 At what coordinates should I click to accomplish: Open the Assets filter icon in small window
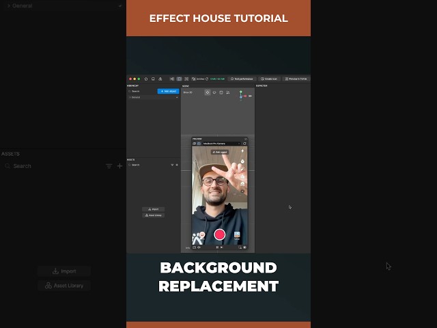pyautogui.click(x=172, y=165)
